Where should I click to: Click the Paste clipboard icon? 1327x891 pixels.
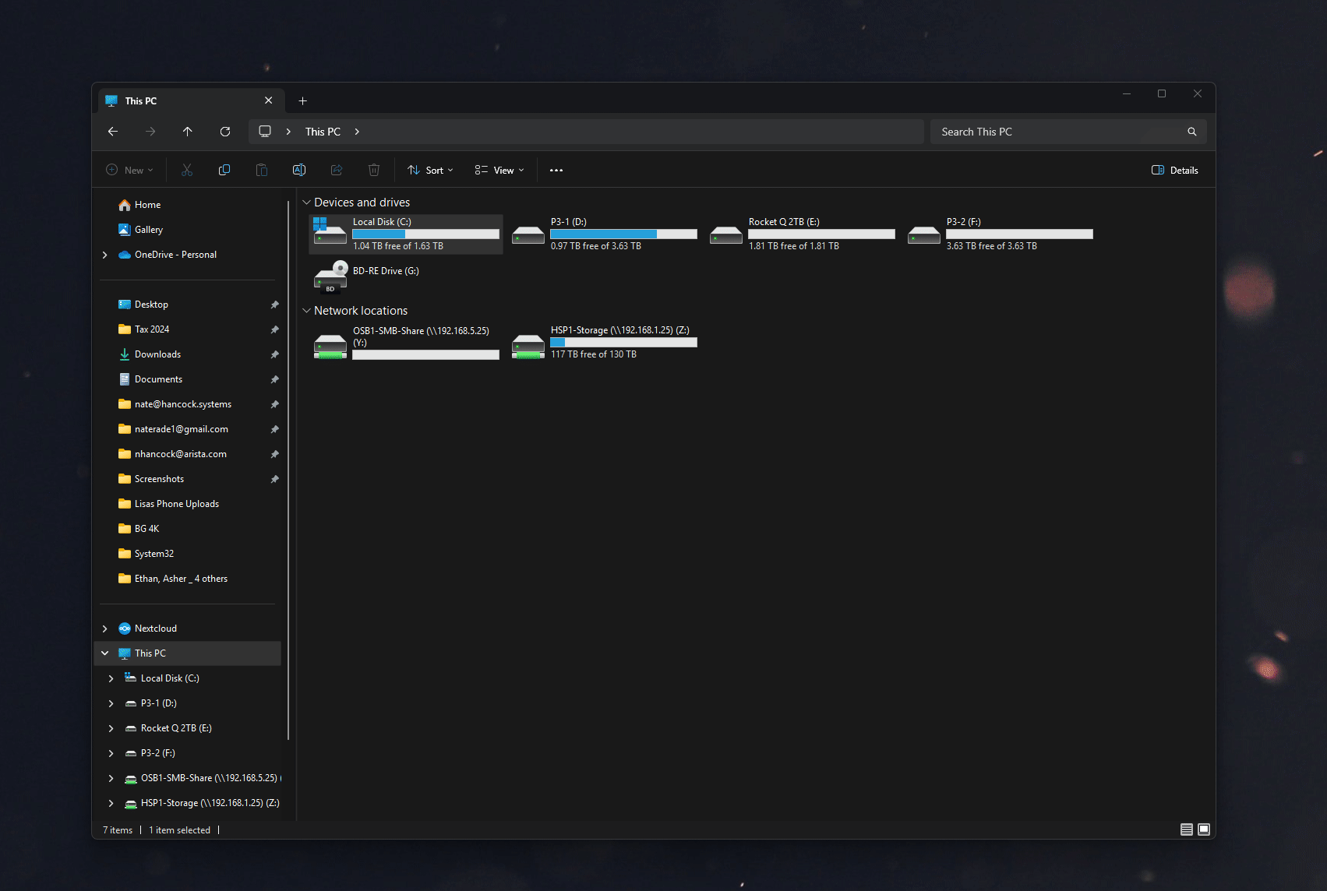(x=262, y=170)
